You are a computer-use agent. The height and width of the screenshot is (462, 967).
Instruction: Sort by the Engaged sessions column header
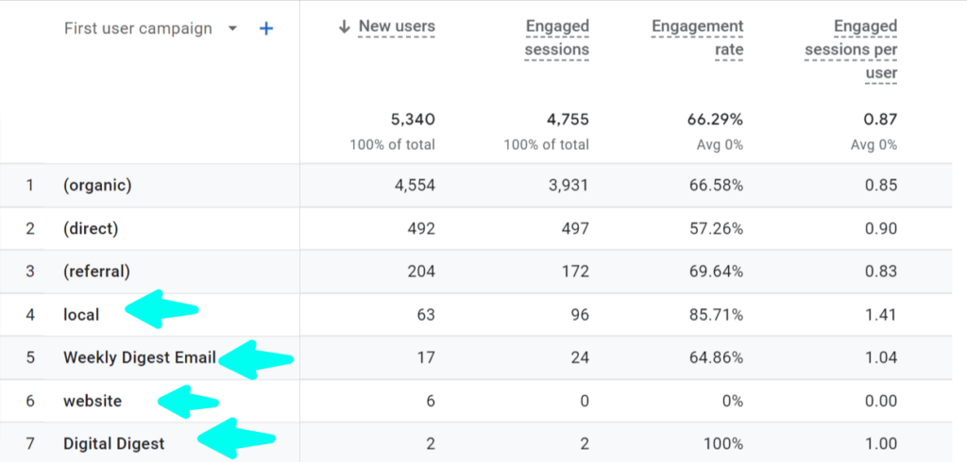pyautogui.click(x=557, y=38)
